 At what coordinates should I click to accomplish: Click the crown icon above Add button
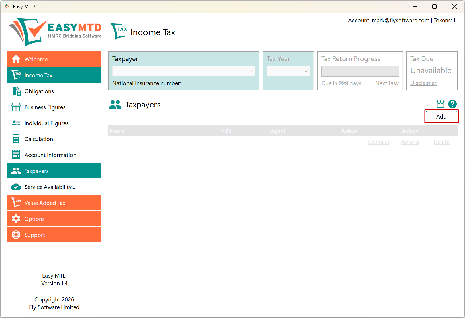pos(440,104)
